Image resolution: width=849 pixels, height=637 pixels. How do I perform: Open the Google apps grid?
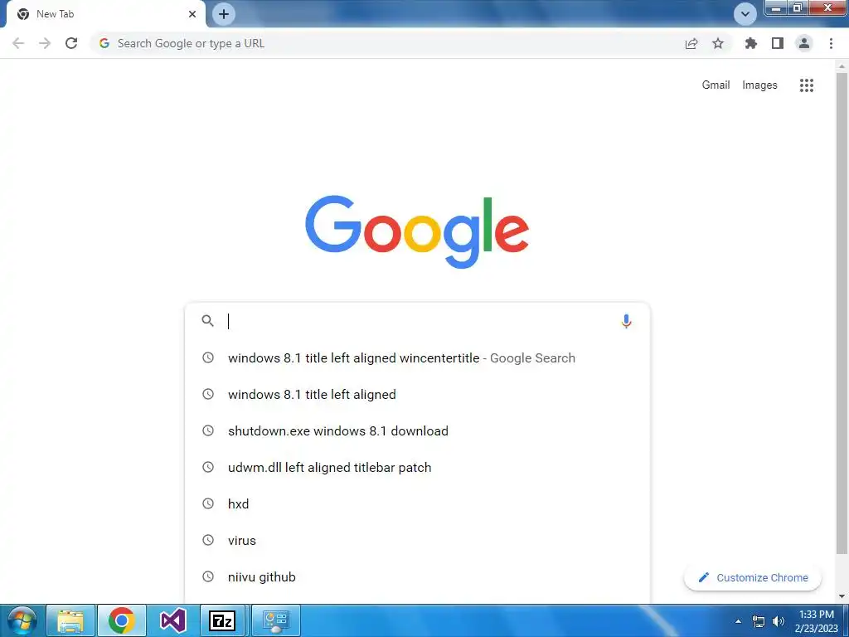[807, 85]
